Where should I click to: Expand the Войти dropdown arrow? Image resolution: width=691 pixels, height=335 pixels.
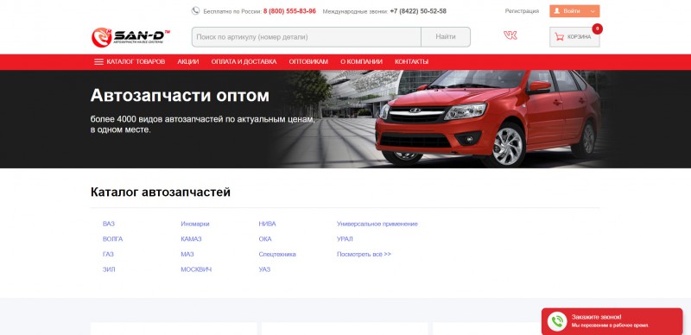[593, 11]
